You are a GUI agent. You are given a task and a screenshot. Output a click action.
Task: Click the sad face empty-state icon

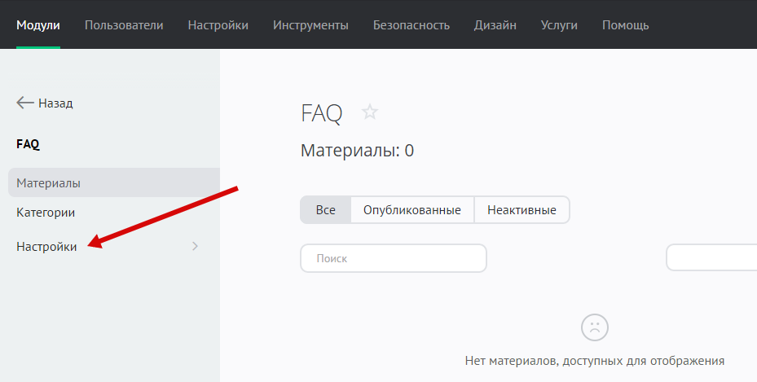(594, 327)
